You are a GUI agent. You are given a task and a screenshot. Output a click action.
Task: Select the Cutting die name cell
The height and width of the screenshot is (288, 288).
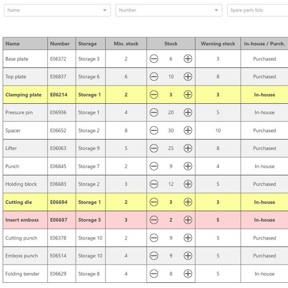point(25,202)
